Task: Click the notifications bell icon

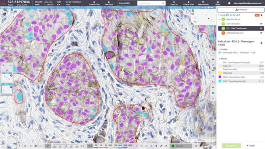Action: 230,3
